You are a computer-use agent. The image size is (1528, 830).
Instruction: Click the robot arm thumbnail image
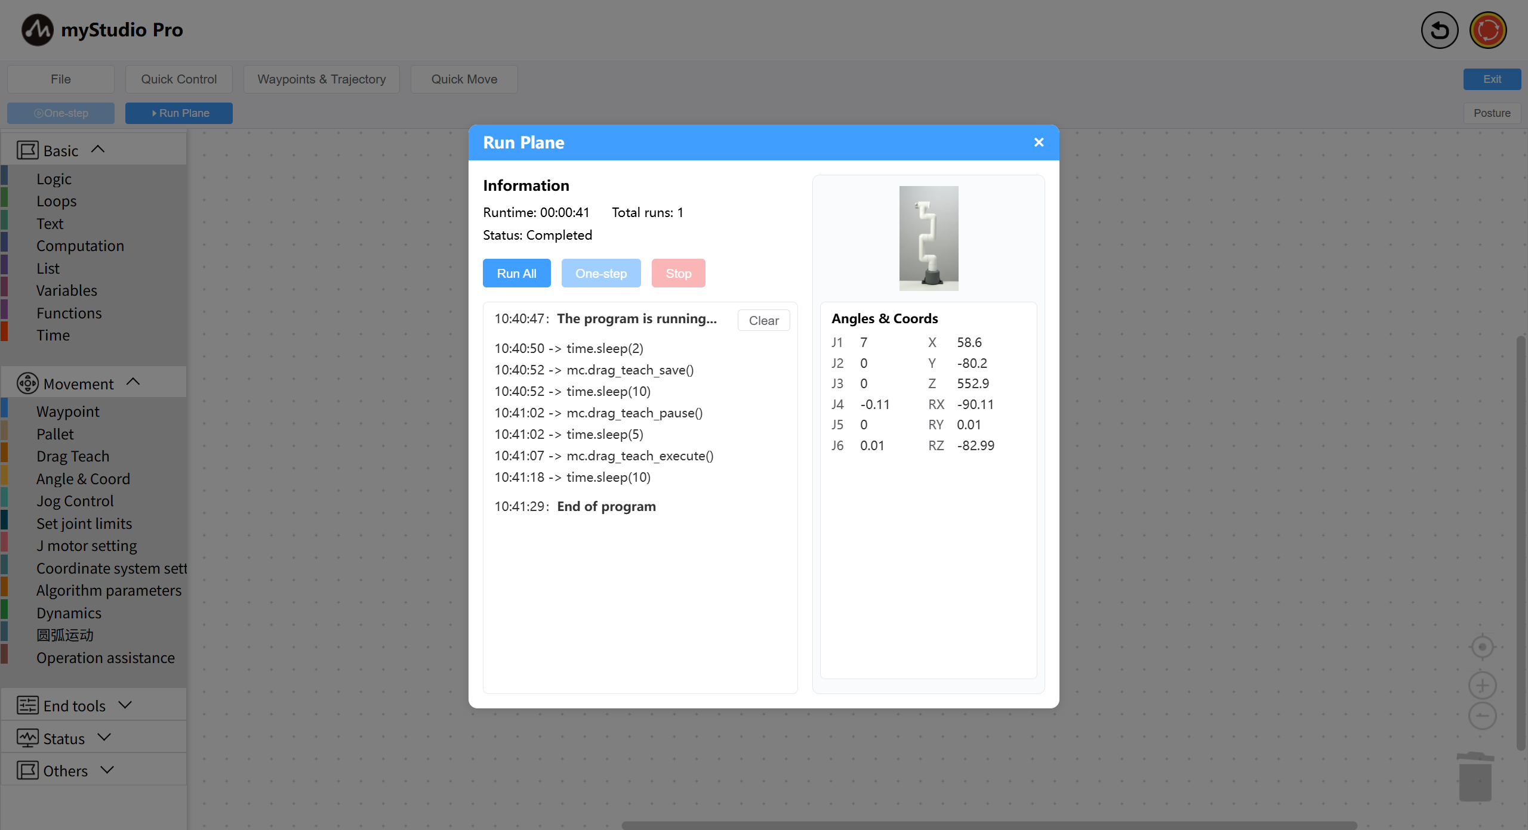[x=928, y=239]
